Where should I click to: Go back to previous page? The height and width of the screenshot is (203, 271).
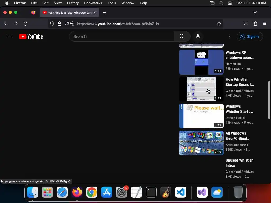(x=6, y=24)
